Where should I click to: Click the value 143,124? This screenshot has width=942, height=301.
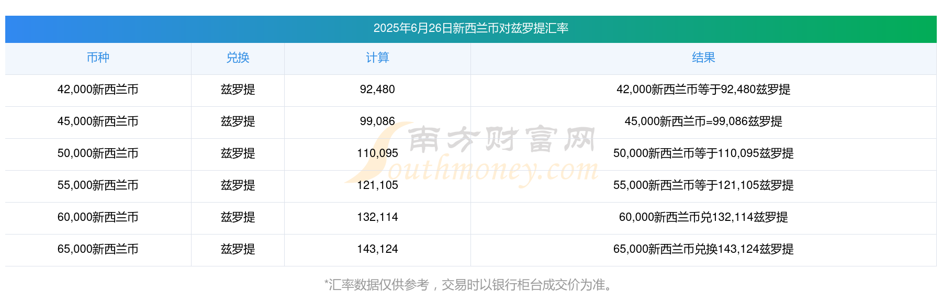point(377,249)
